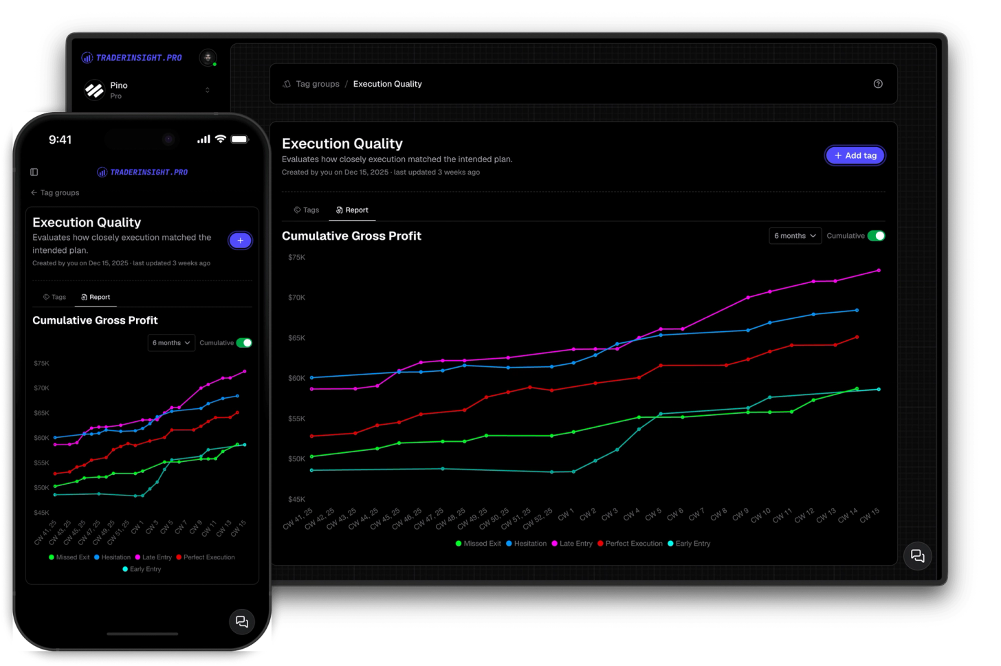
Task: Toggle Early Entry legend on desktop chart
Action: [689, 544]
